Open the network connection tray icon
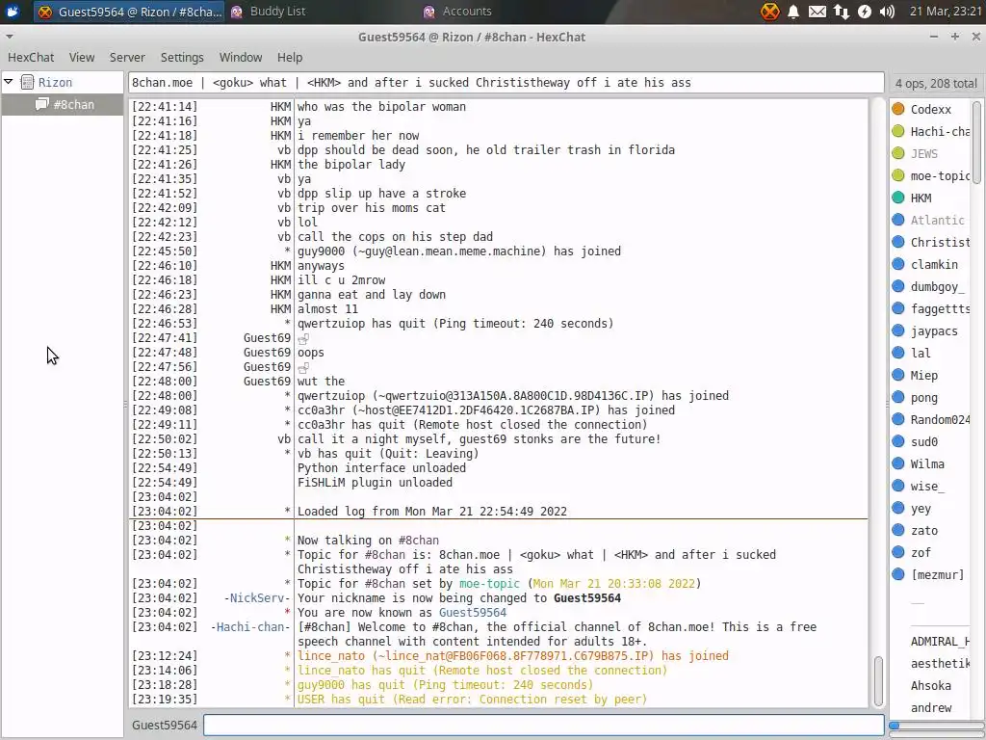The width and height of the screenshot is (986, 740). tap(842, 12)
